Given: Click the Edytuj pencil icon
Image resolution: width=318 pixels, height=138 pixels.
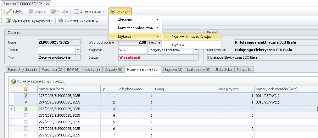Looking at the screenshot, I should point(9,11).
